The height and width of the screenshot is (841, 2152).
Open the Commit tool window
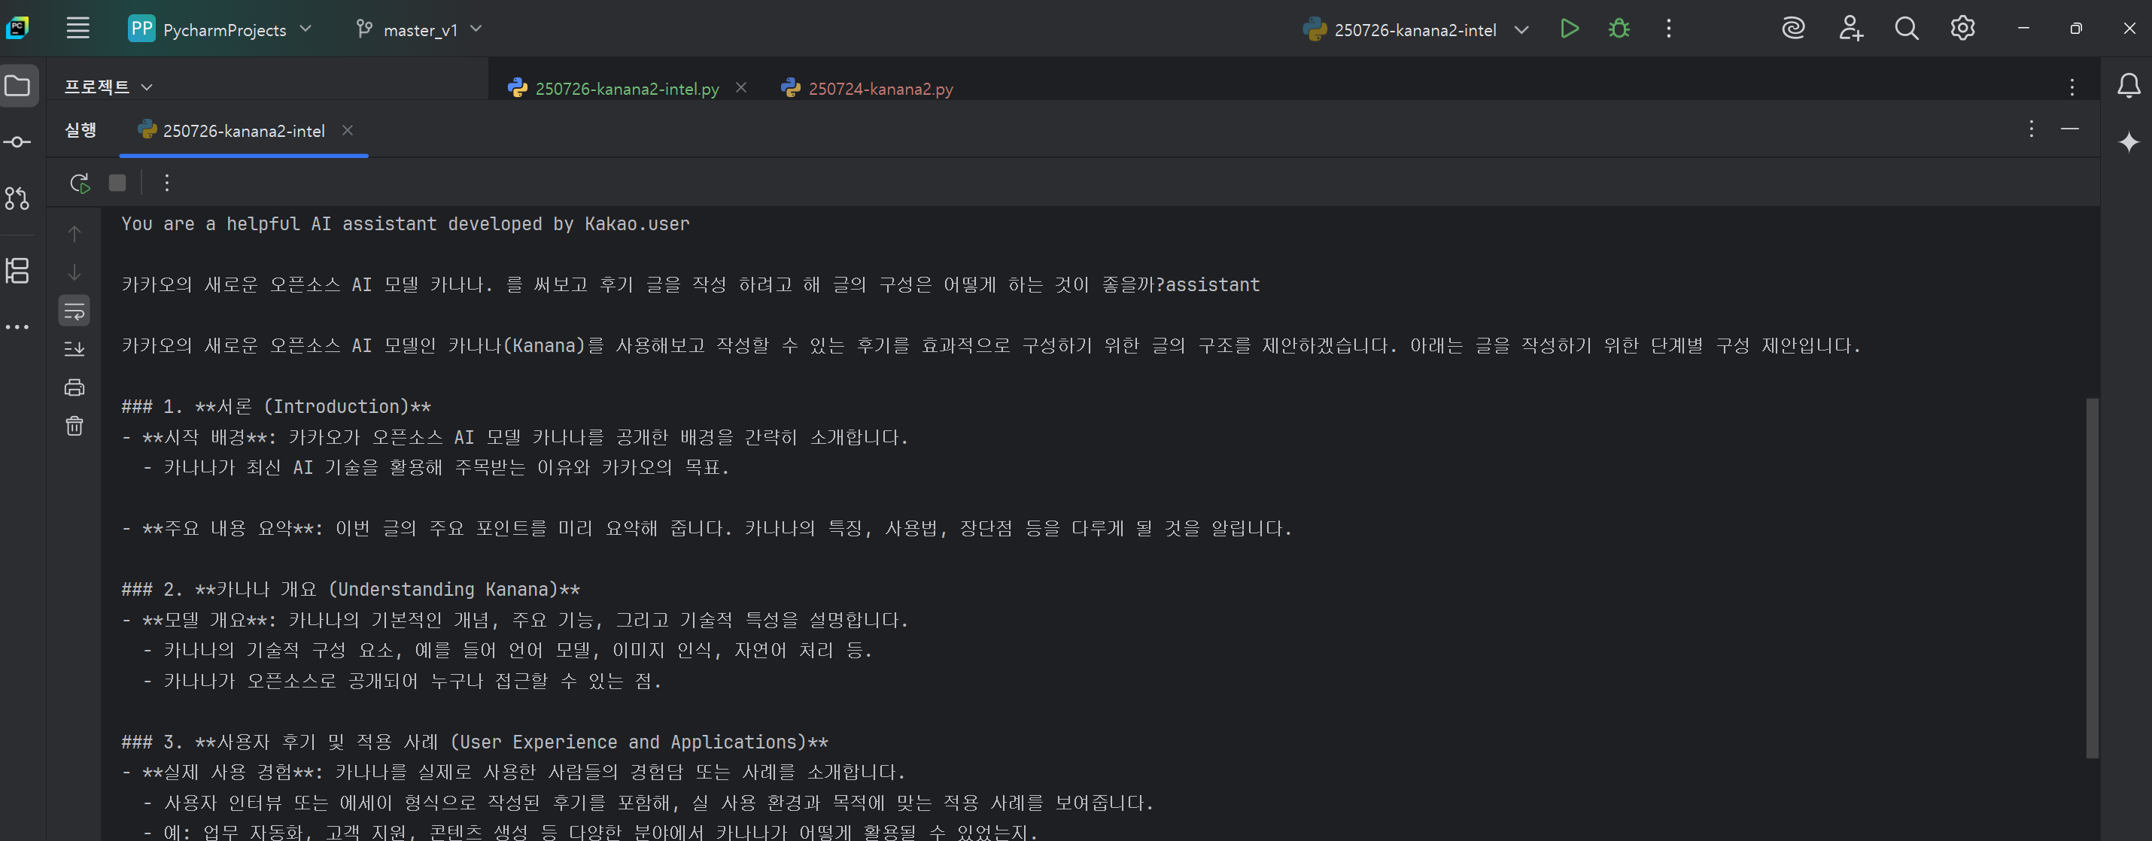[17, 143]
